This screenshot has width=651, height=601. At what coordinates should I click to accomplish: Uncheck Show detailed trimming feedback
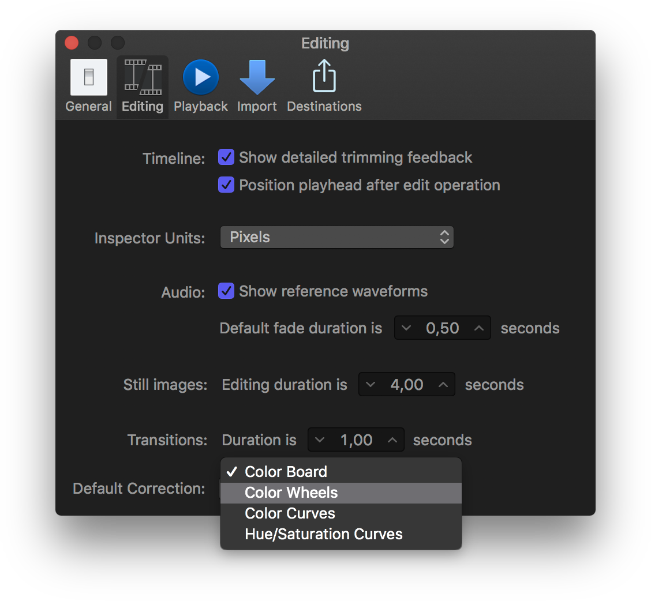tap(226, 157)
